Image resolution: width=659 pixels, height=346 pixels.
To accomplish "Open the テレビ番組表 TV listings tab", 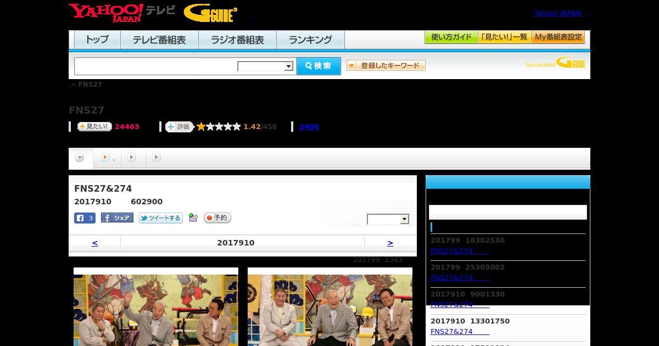I will [x=159, y=40].
